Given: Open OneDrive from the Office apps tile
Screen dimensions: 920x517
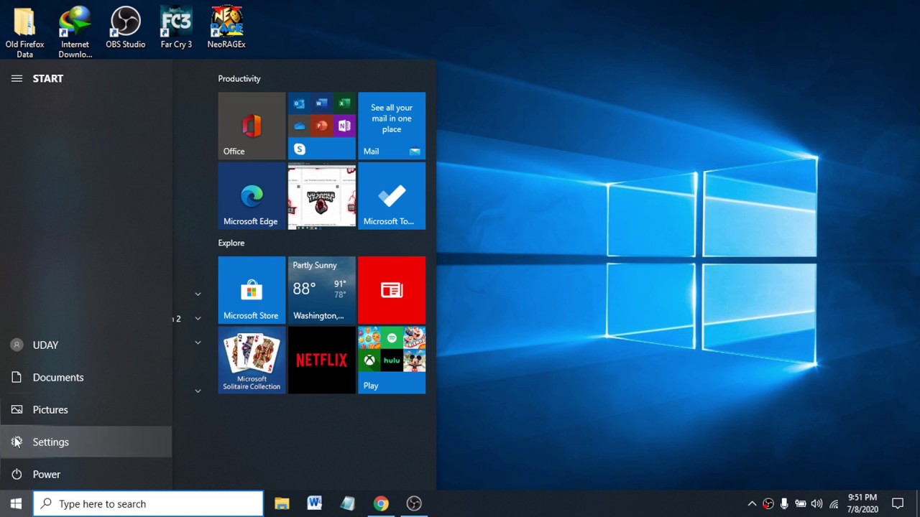Looking at the screenshot, I should point(299,126).
